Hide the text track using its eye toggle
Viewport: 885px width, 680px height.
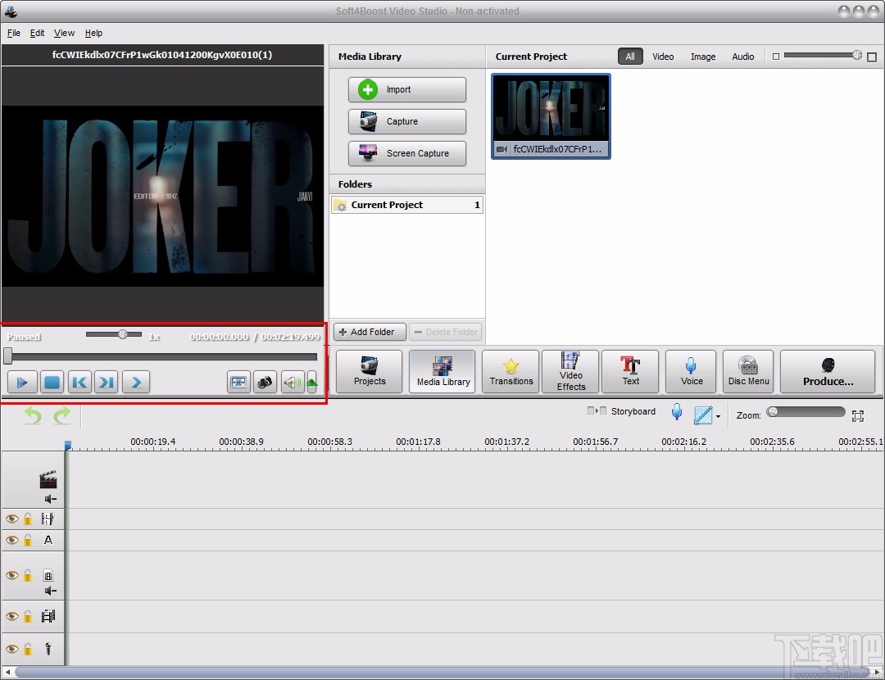(x=11, y=540)
